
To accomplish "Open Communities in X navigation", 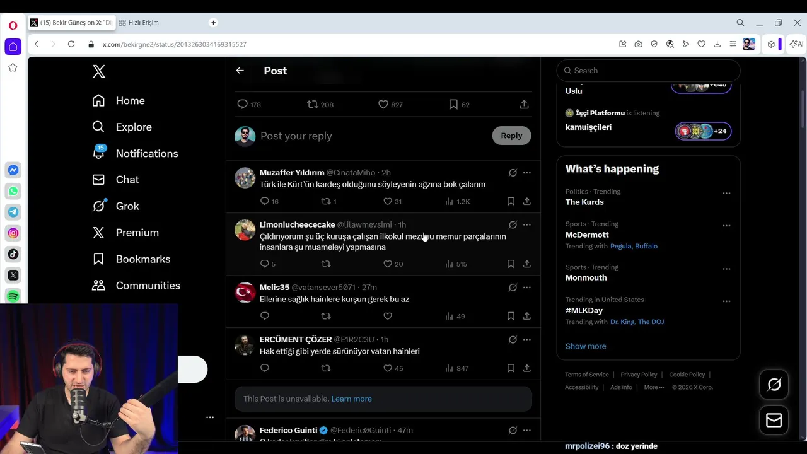I will coord(136,286).
